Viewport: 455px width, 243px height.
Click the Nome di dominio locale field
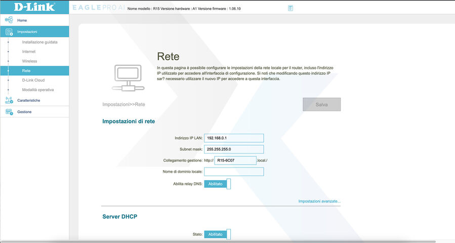tap(234, 172)
